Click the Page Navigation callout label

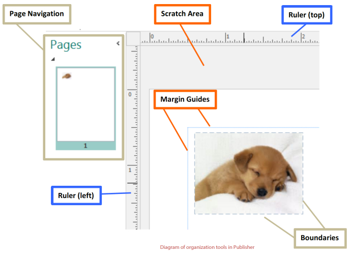(37, 14)
